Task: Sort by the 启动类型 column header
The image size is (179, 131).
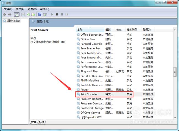Action: [133, 30]
